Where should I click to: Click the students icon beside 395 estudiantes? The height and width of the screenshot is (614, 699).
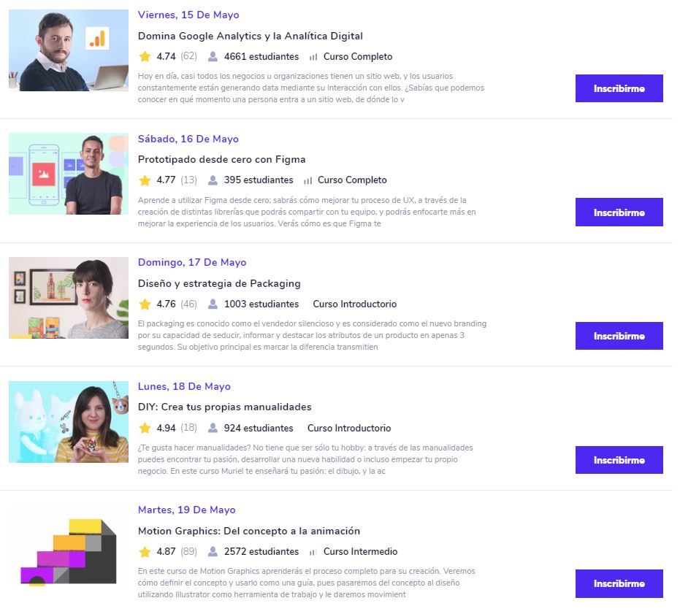tap(213, 180)
